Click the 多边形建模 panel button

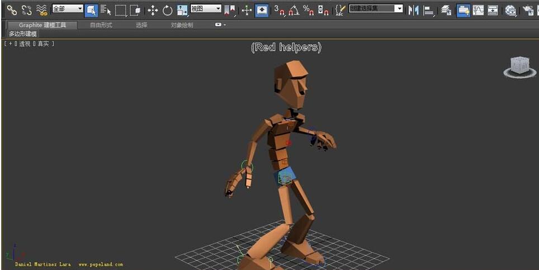coord(22,34)
